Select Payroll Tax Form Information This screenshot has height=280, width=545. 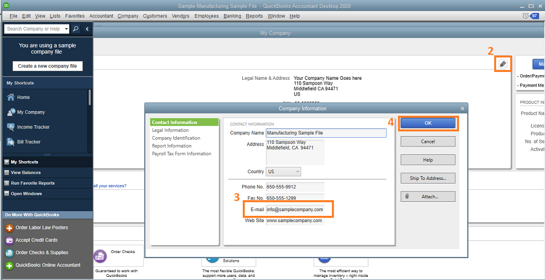click(x=181, y=154)
